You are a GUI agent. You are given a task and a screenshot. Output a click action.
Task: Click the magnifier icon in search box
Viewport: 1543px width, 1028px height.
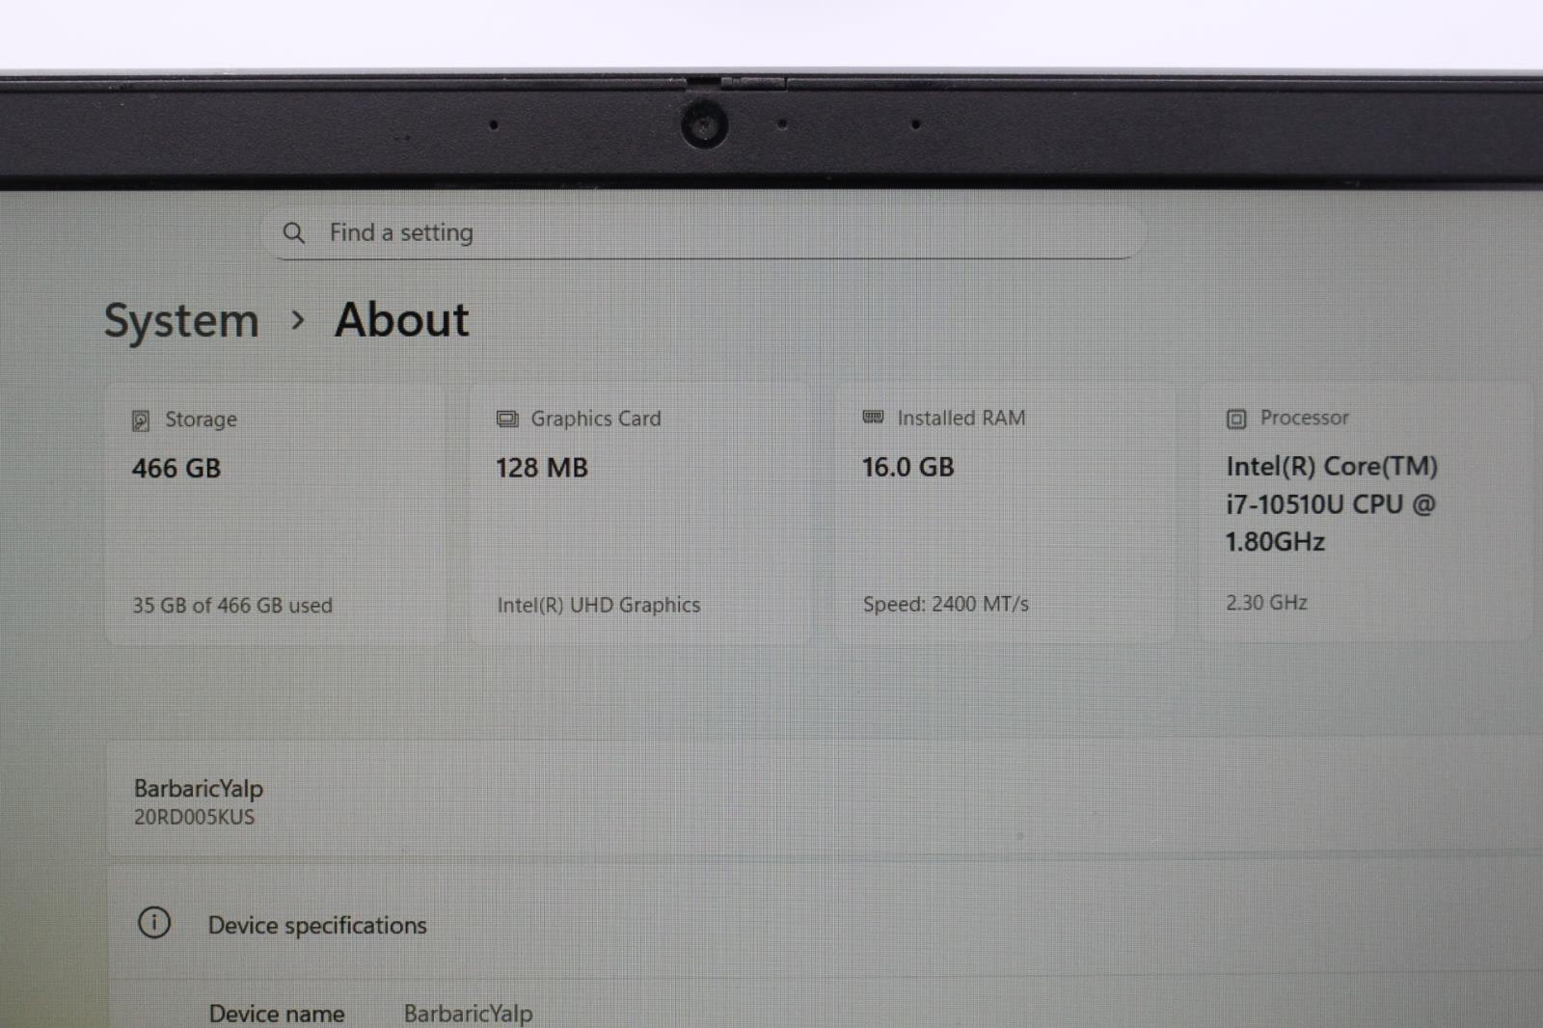(x=294, y=233)
